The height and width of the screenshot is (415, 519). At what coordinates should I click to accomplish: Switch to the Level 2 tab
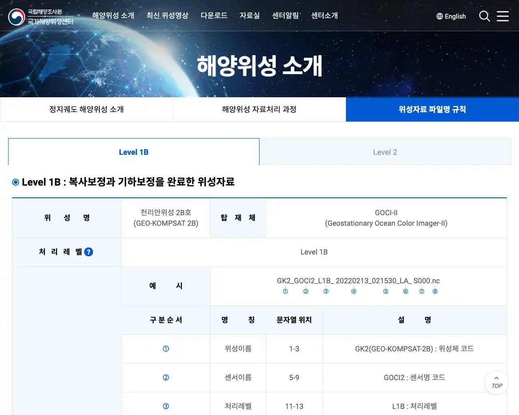click(385, 152)
